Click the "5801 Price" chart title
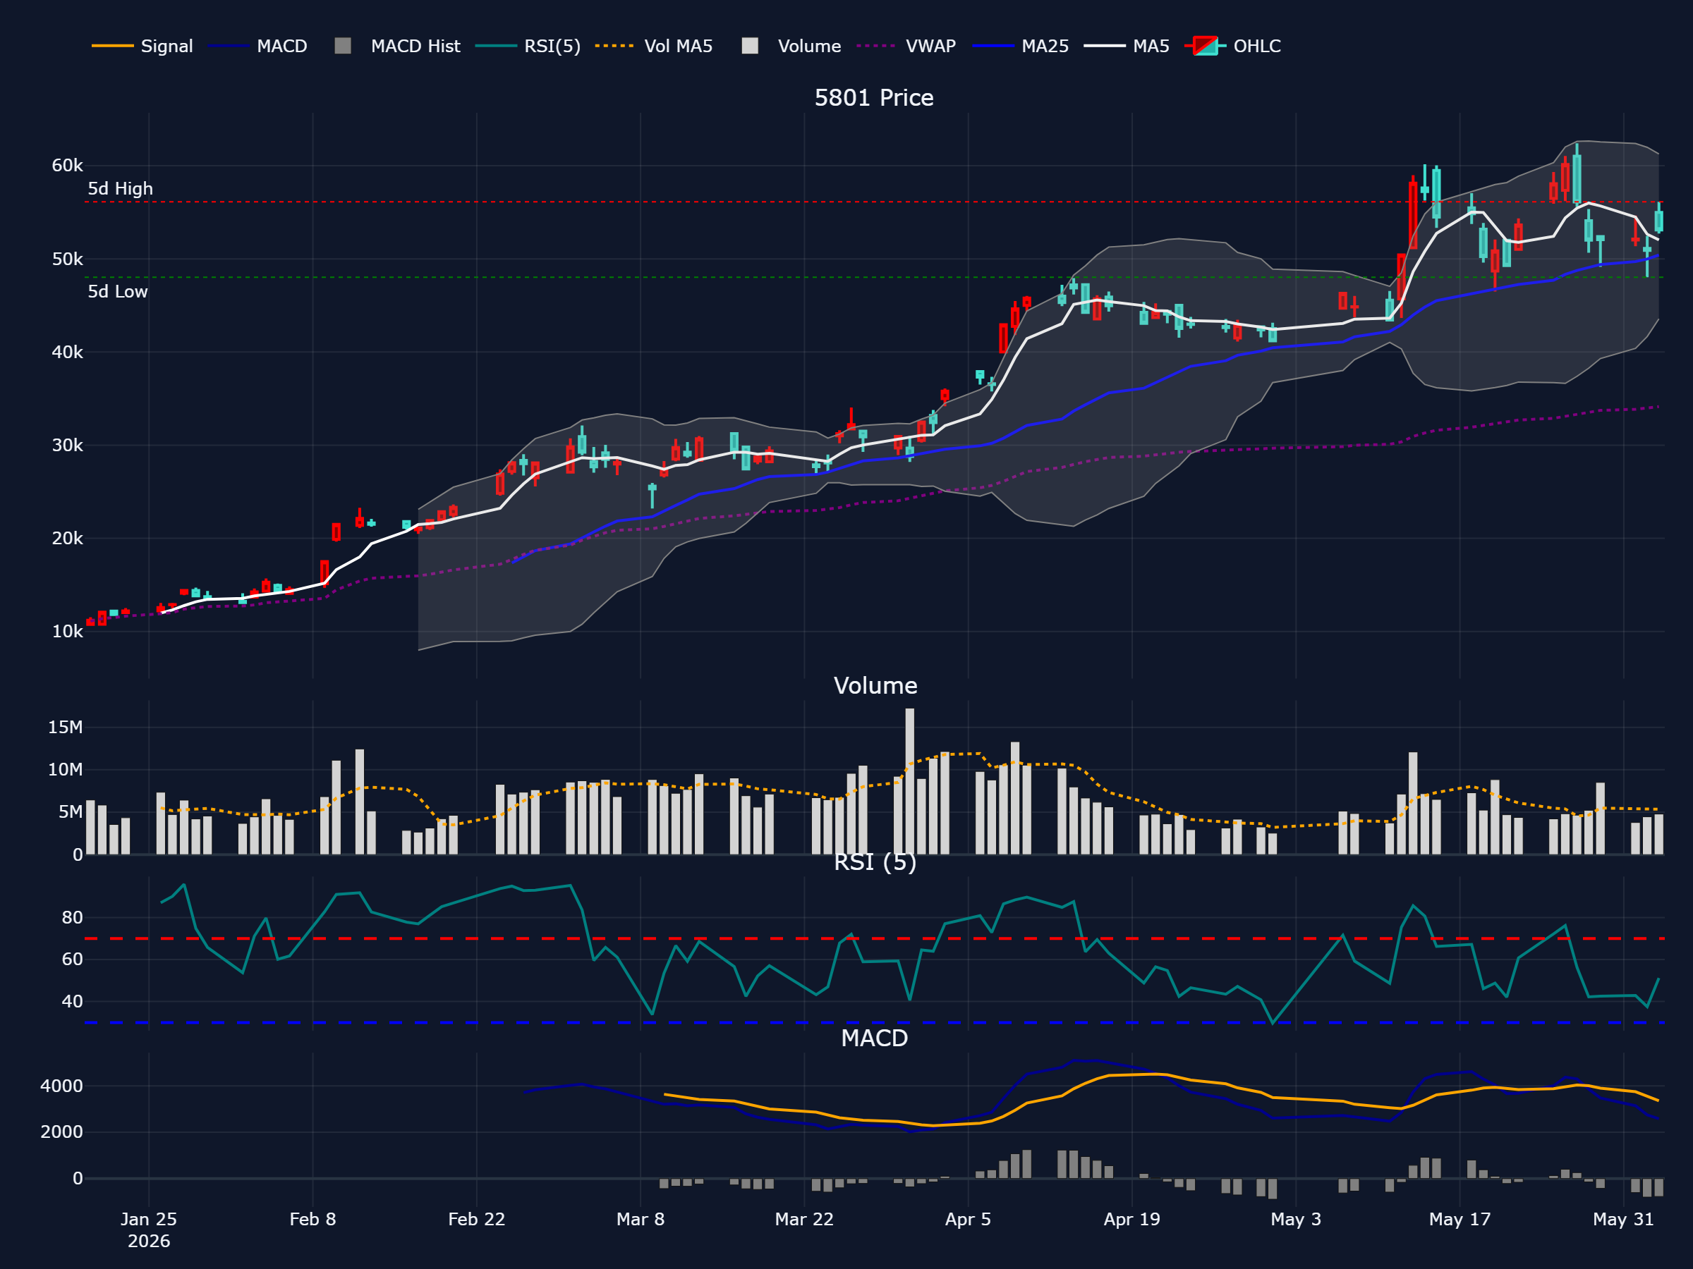The width and height of the screenshot is (1693, 1269). tap(874, 98)
